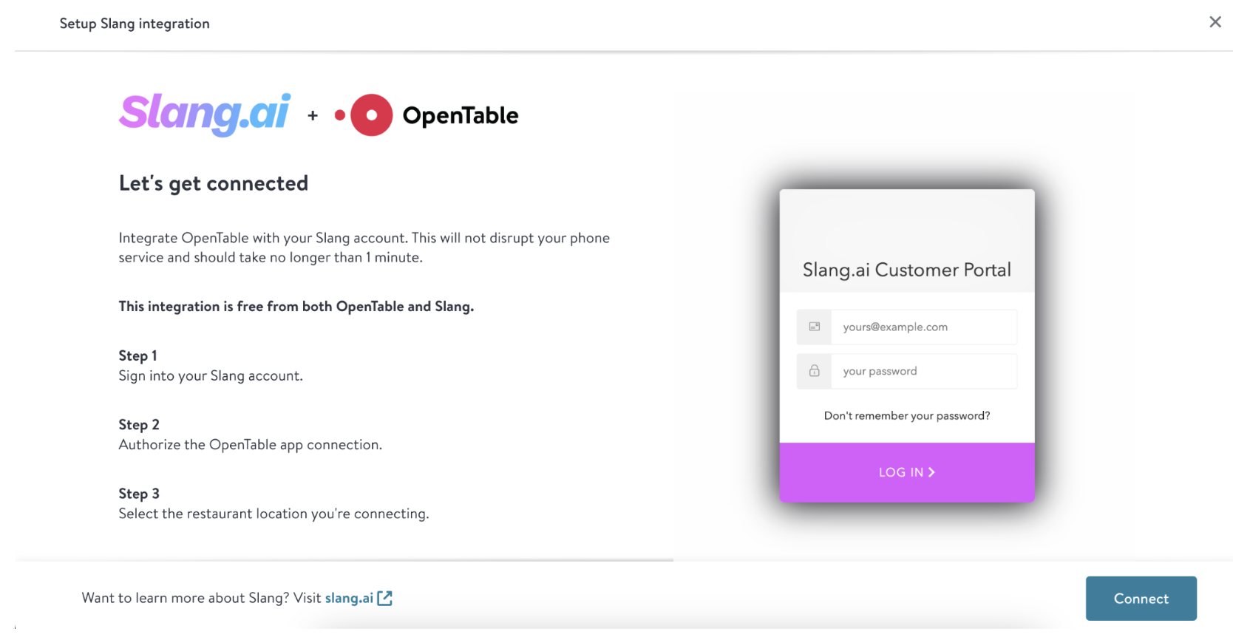Click the Slang.ai logo

click(204, 113)
